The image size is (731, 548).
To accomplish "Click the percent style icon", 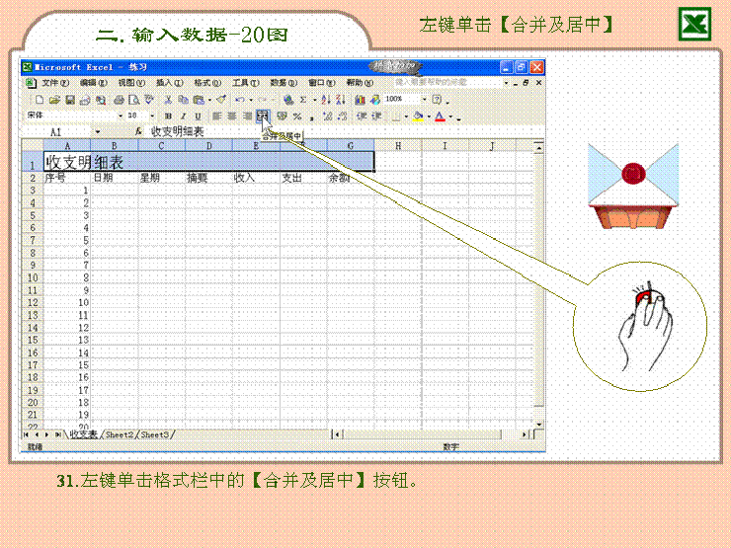I will [x=296, y=116].
